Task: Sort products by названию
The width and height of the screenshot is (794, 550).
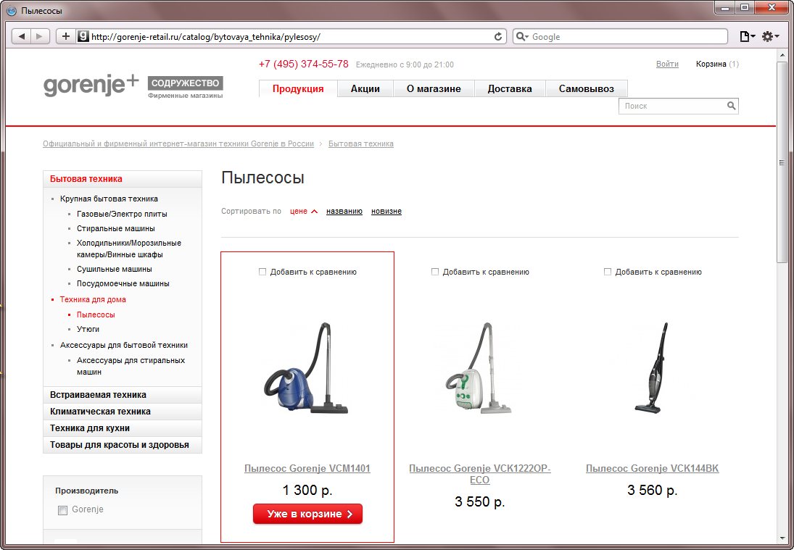Action: coord(344,211)
